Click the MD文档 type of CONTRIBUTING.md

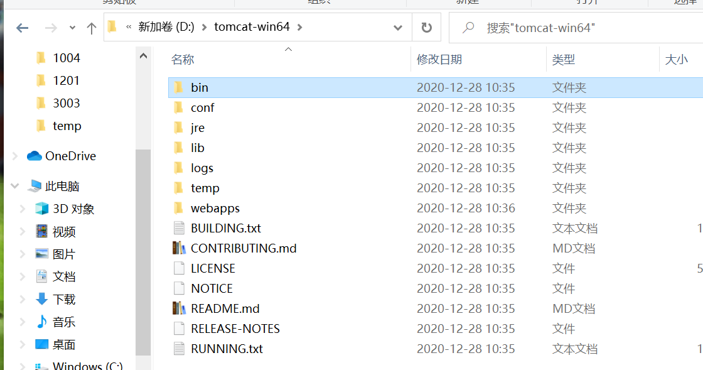(574, 248)
